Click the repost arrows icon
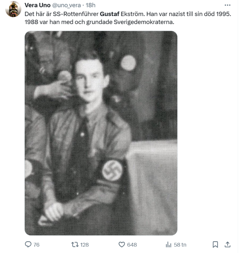 click(x=75, y=245)
